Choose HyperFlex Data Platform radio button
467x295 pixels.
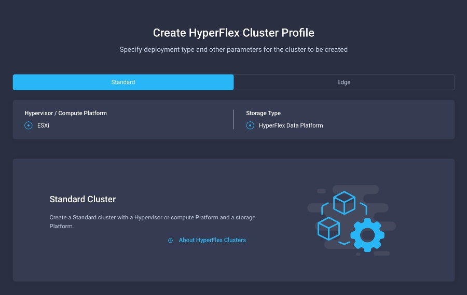(x=250, y=125)
